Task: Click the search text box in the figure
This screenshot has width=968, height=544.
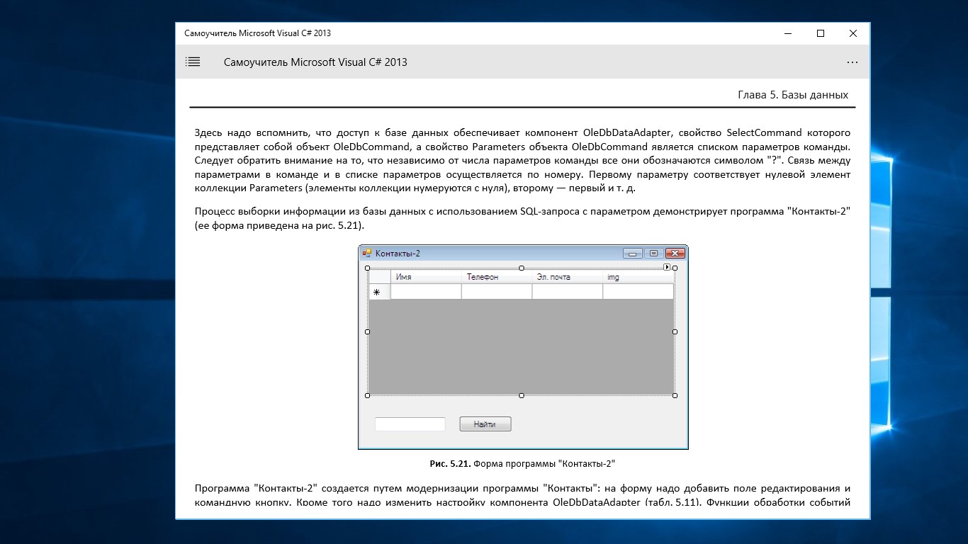Action: pyautogui.click(x=410, y=424)
